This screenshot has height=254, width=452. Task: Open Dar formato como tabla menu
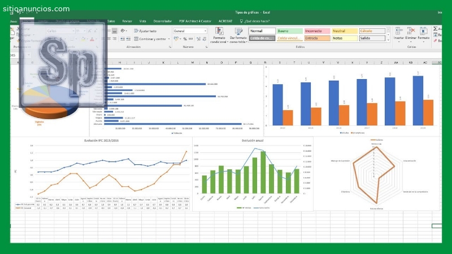pyautogui.click(x=238, y=36)
